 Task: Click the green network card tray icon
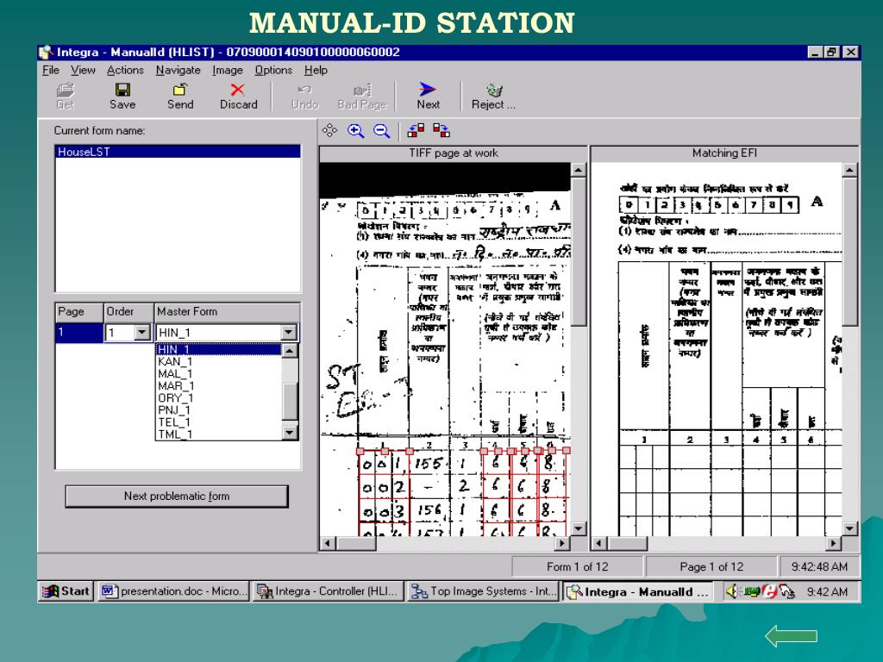point(752,591)
